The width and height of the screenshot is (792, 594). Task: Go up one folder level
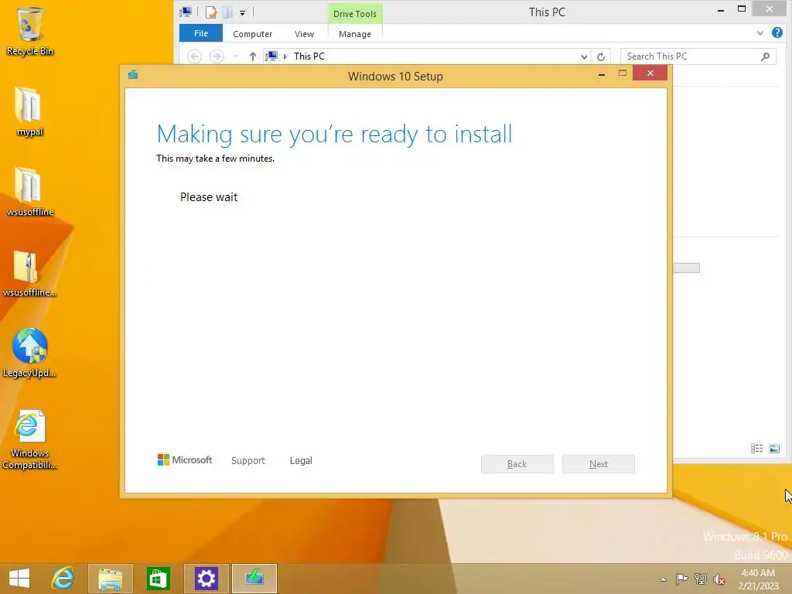[x=253, y=56]
